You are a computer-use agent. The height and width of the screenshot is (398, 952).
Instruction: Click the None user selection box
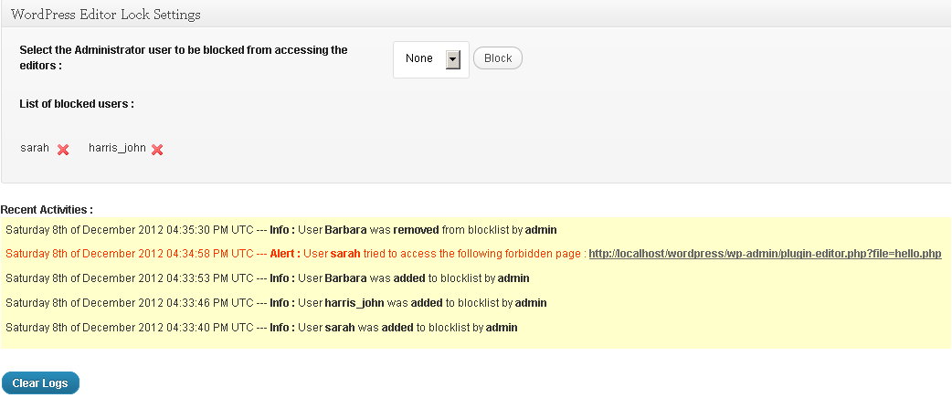coord(420,59)
